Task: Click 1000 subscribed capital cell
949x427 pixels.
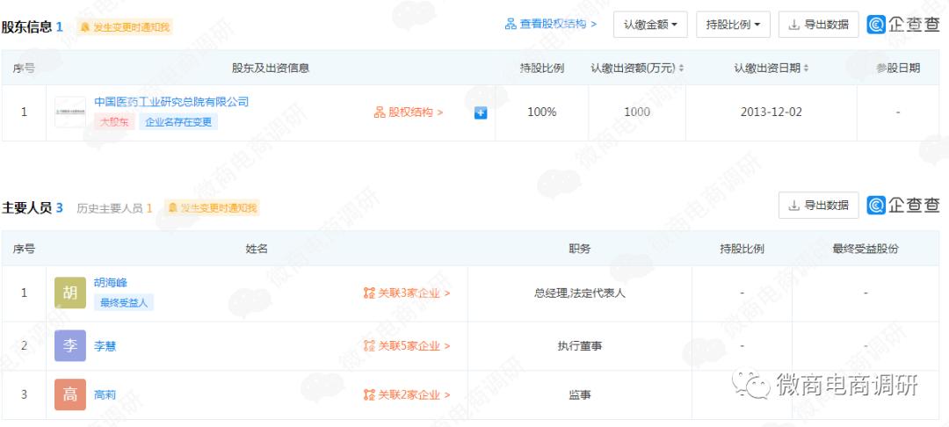Action: (637, 112)
